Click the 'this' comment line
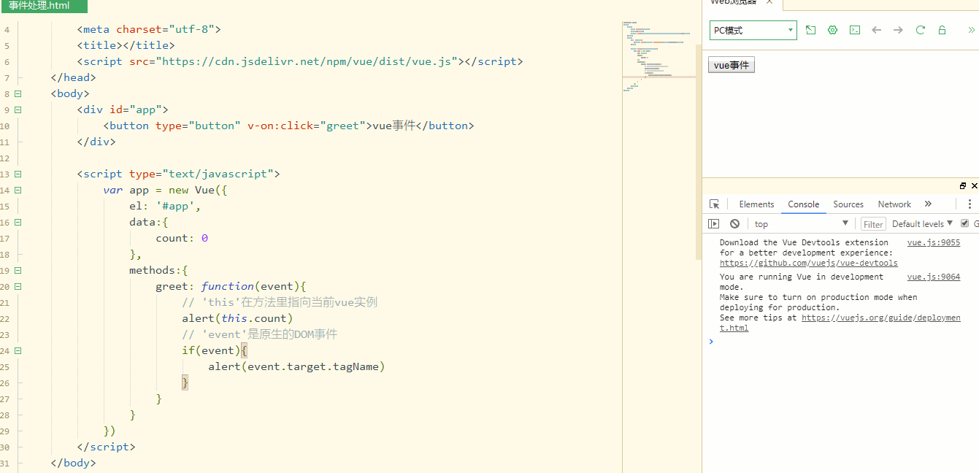The image size is (979, 473). pyautogui.click(x=280, y=302)
